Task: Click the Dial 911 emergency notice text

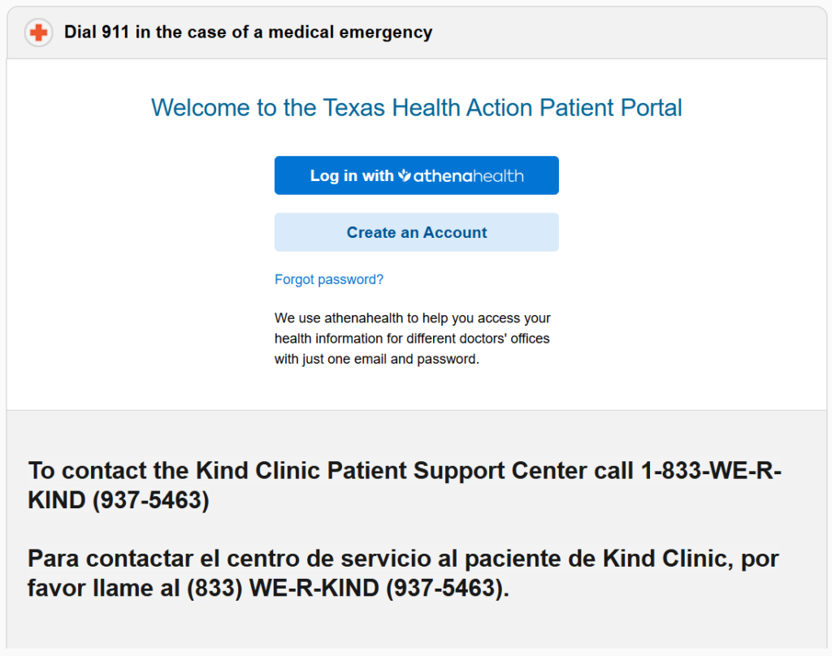Action: [248, 33]
